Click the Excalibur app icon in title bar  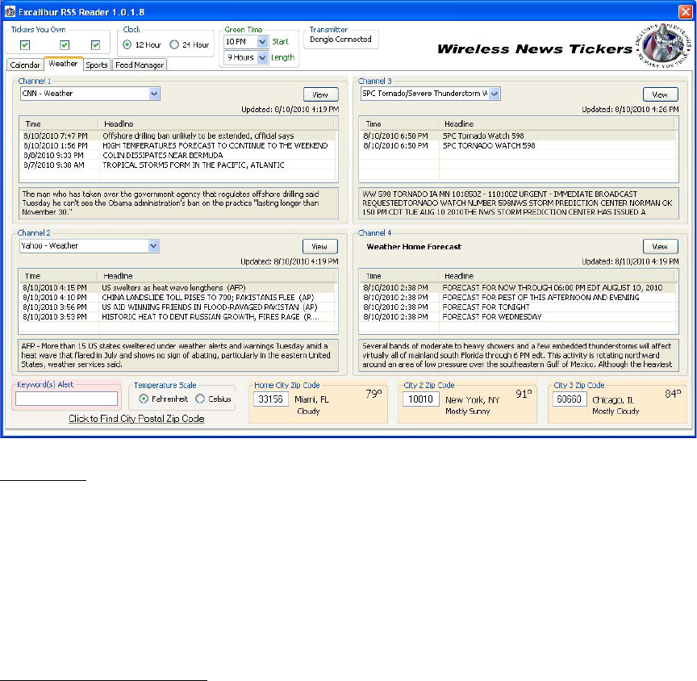coord(10,11)
